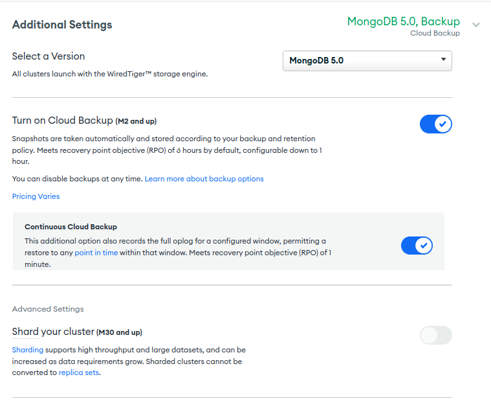Click the Advanced Settings label
Image resolution: width=491 pixels, height=401 pixels.
48,309
